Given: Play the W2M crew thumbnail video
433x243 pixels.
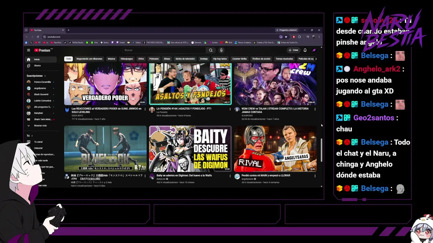Looking at the screenshot, I should pos(275,84).
